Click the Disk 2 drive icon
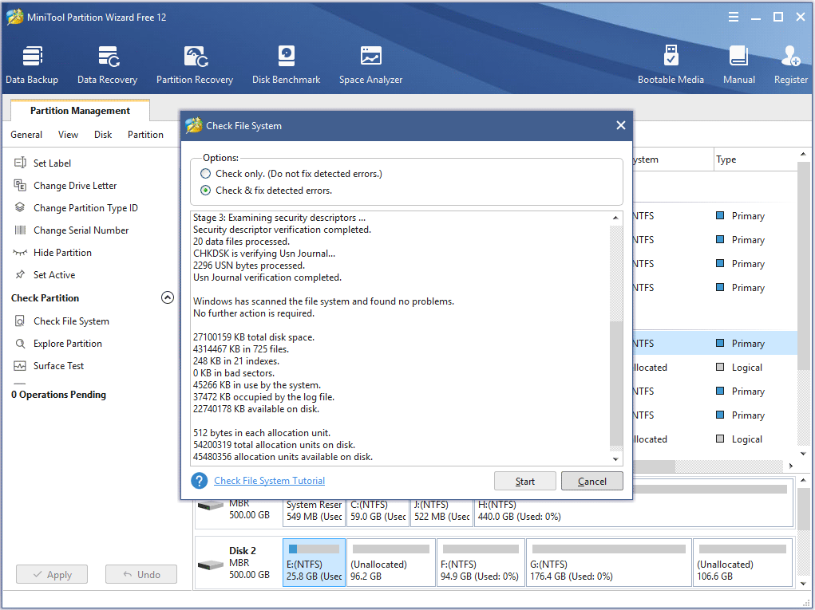This screenshot has height=610, width=815. tap(211, 564)
